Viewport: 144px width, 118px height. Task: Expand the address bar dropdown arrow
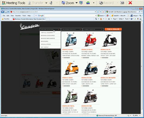(95, 12)
